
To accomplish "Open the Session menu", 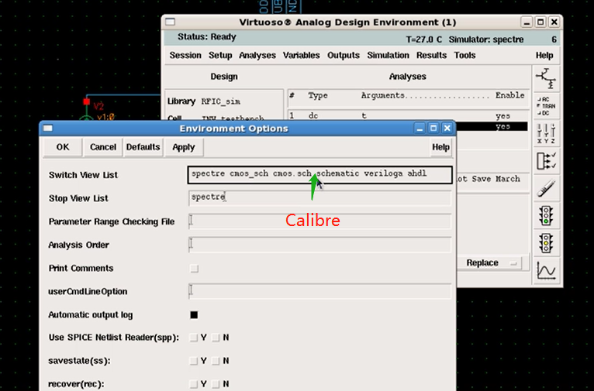I will coord(185,55).
